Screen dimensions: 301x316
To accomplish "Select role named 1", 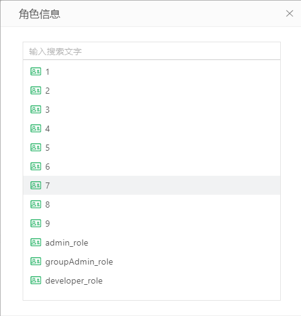I will pos(152,72).
